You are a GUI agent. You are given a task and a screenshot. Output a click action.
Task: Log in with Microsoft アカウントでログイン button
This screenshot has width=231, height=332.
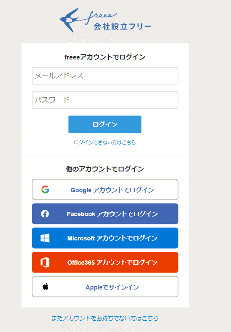[x=105, y=238]
